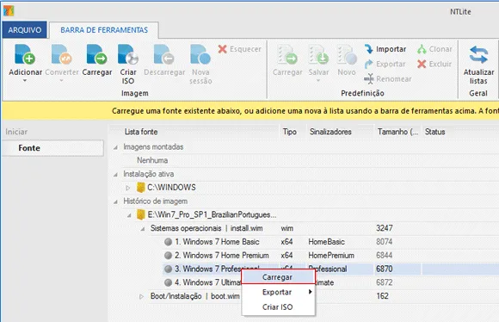Select 1. Windows 7 Home Basic

[217, 242]
